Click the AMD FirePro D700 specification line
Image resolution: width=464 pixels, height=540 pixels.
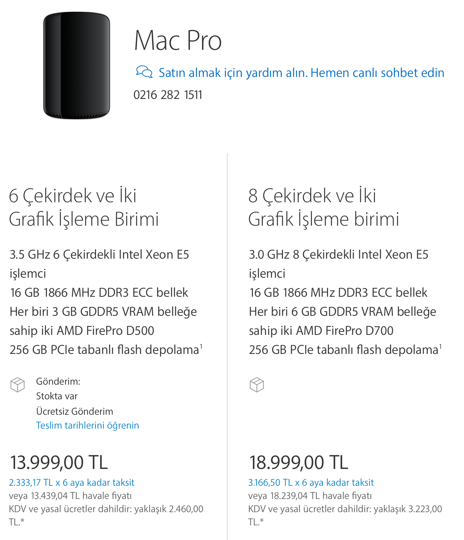point(321,330)
